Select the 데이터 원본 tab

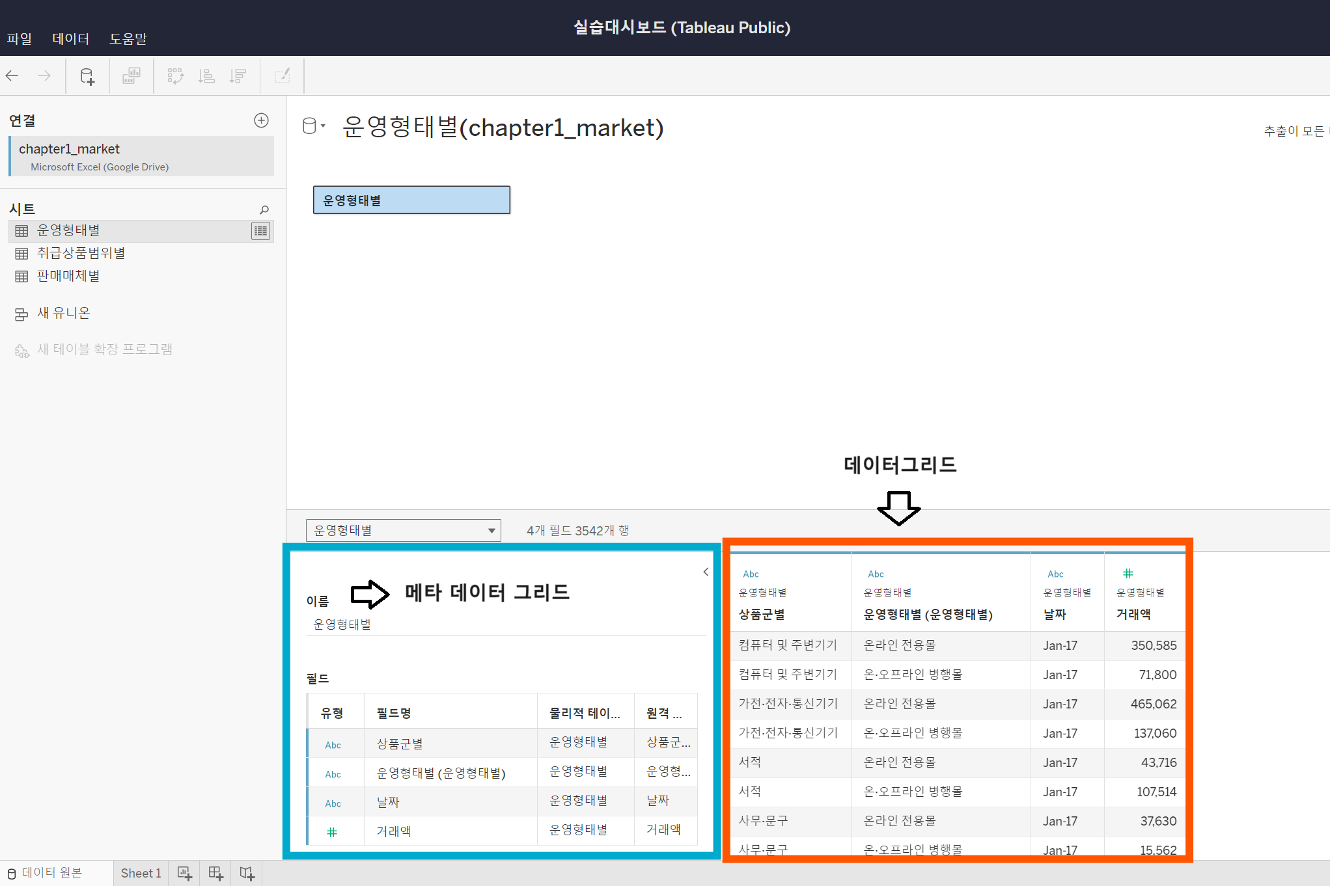(x=46, y=873)
